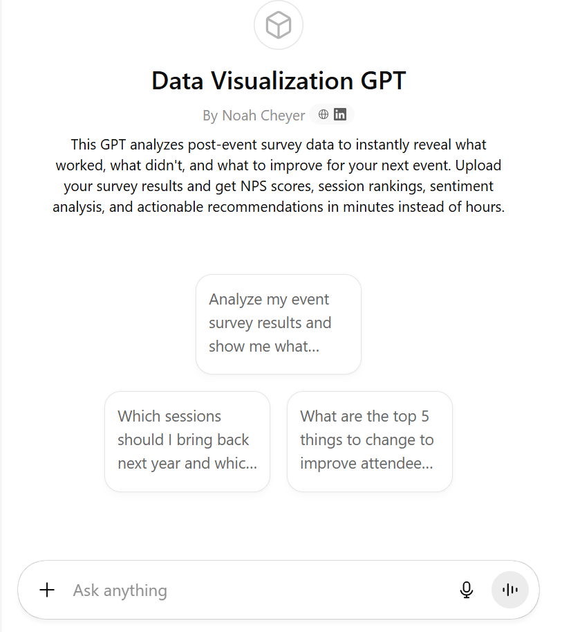Choose "Which sessions should I bring back" prompt

[187, 440]
